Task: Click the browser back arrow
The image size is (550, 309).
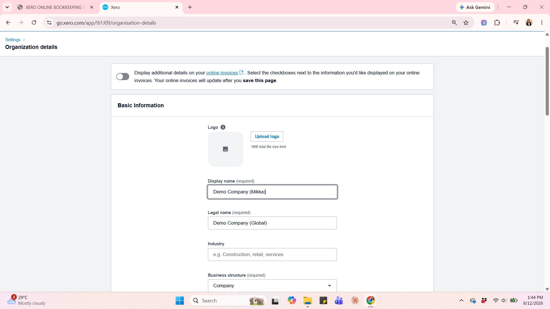Action: [8, 23]
